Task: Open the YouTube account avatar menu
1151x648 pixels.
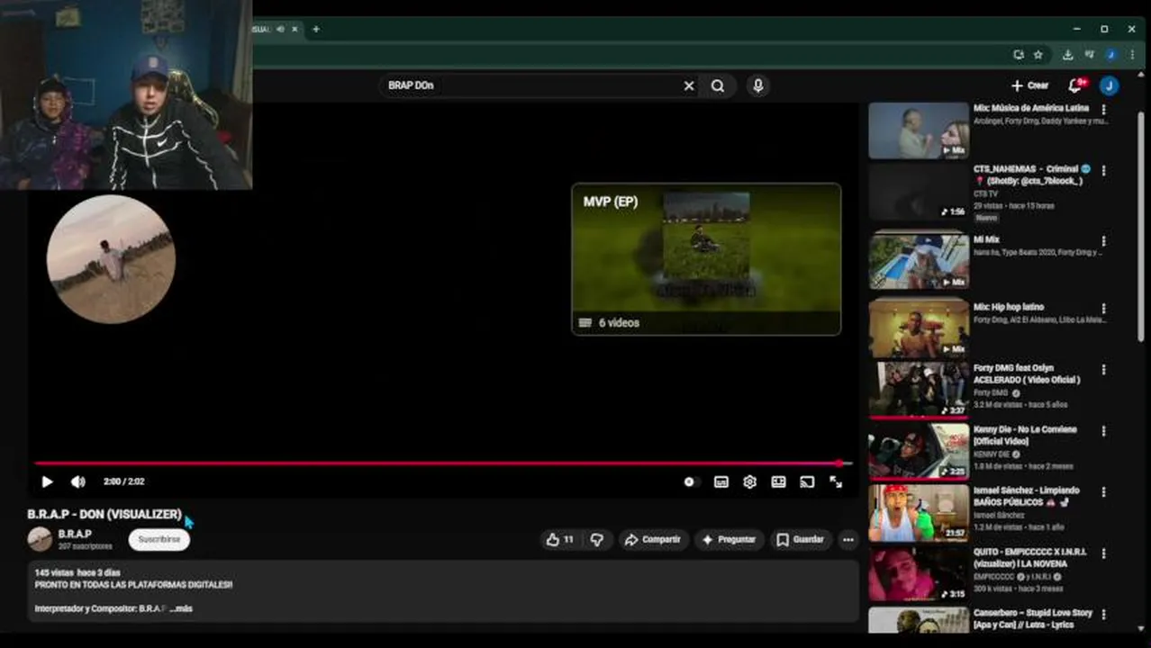Action: click(x=1110, y=85)
